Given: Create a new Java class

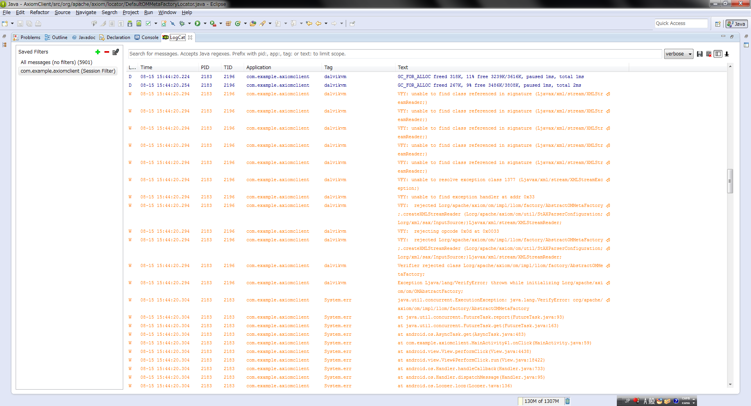Looking at the screenshot, I should pos(238,23).
